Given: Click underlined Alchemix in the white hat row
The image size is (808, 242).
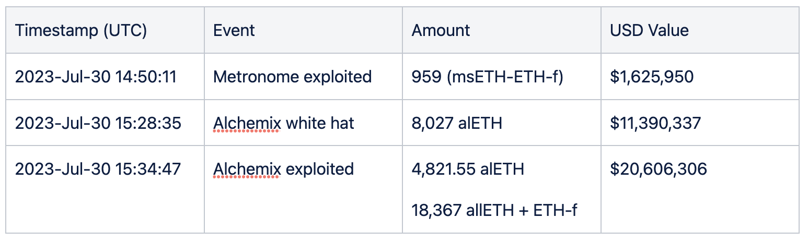Looking at the screenshot, I should (246, 124).
